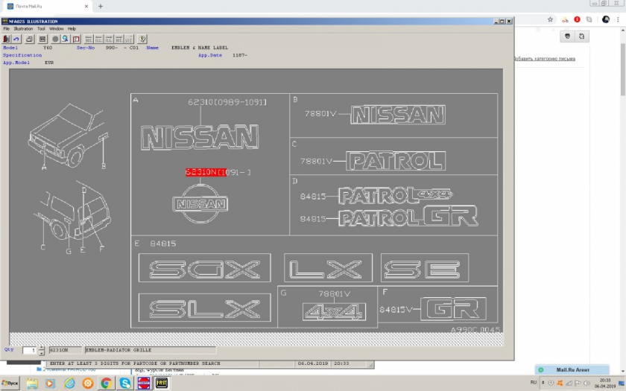Click the LX emblem illustration
626x391 pixels.
328,267
